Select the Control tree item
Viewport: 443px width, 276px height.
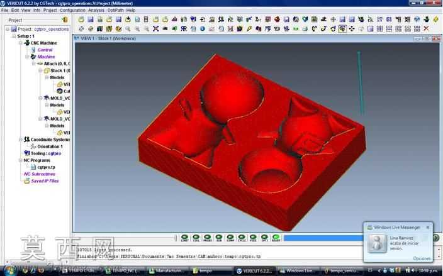click(45, 50)
